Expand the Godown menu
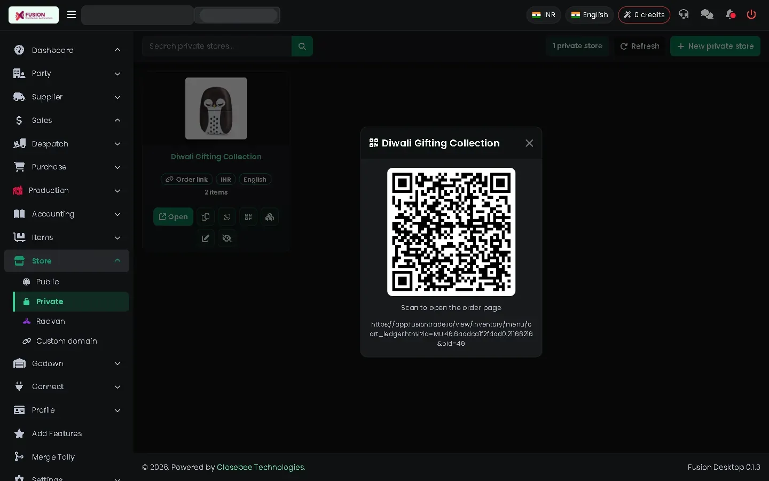This screenshot has width=769, height=481. [67, 363]
